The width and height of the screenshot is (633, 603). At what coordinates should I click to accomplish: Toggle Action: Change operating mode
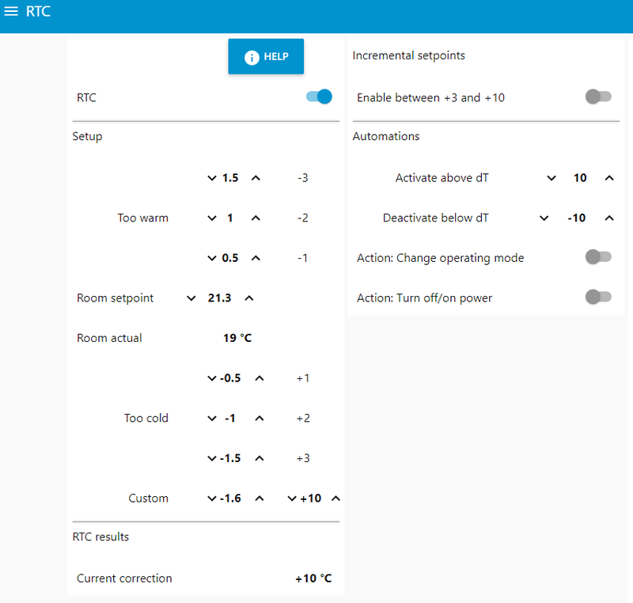click(598, 257)
